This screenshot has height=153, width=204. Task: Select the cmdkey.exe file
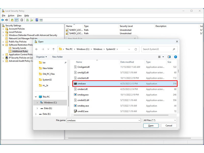pyautogui.click(x=125, y=106)
